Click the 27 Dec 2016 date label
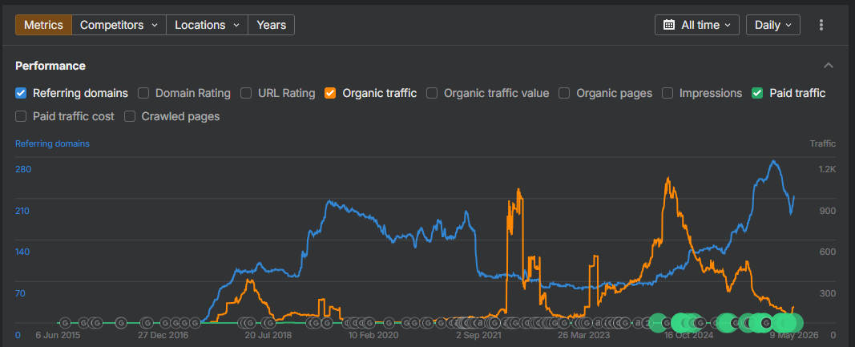The height and width of the screenshot is (347, 855). (163, 335)
